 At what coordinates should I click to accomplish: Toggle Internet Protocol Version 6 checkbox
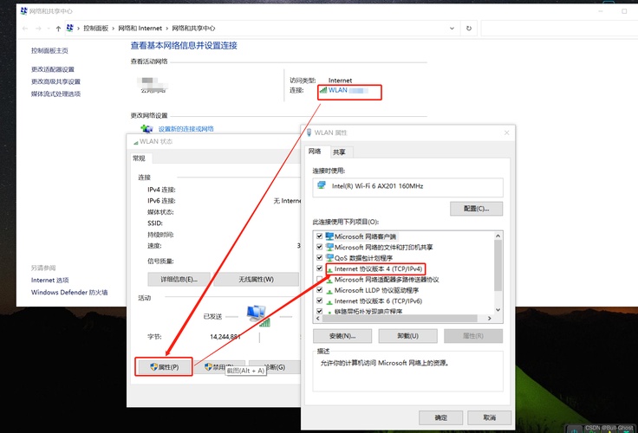[319, 301]
